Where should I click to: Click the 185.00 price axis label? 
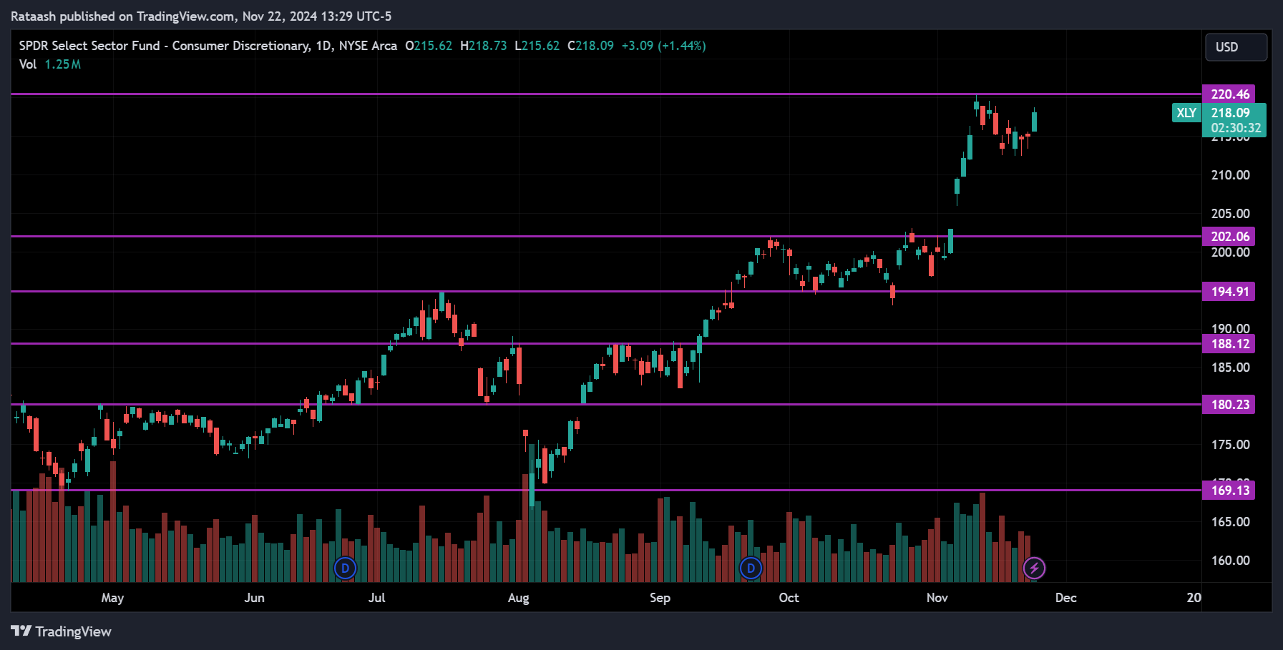pyautogui.click(x=1230, y=368)
